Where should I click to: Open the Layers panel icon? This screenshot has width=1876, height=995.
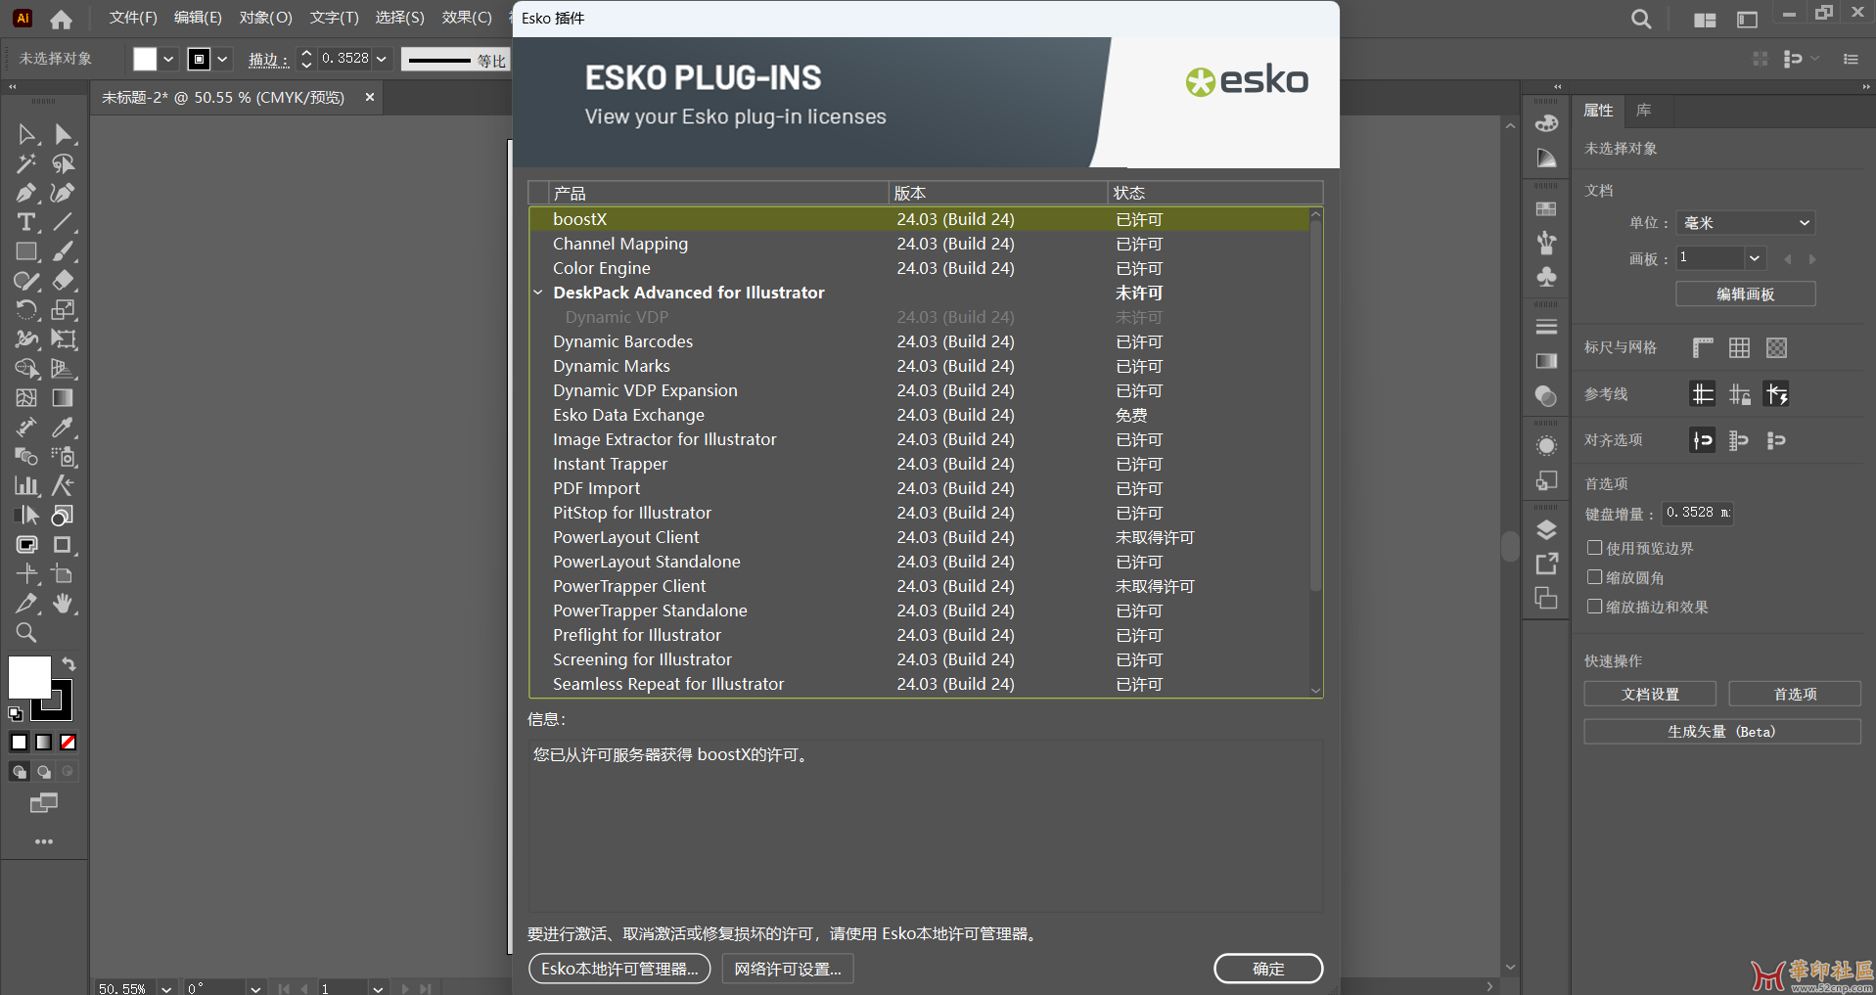[x=1546, y=530]
